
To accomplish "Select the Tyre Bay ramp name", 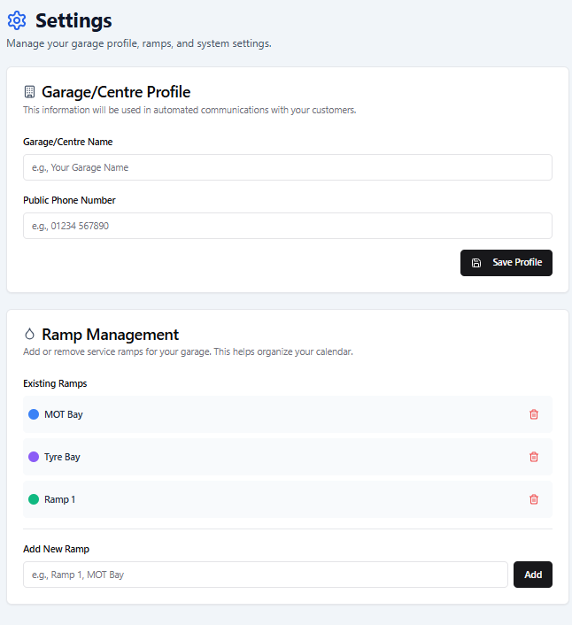I will tap(62, 457).
